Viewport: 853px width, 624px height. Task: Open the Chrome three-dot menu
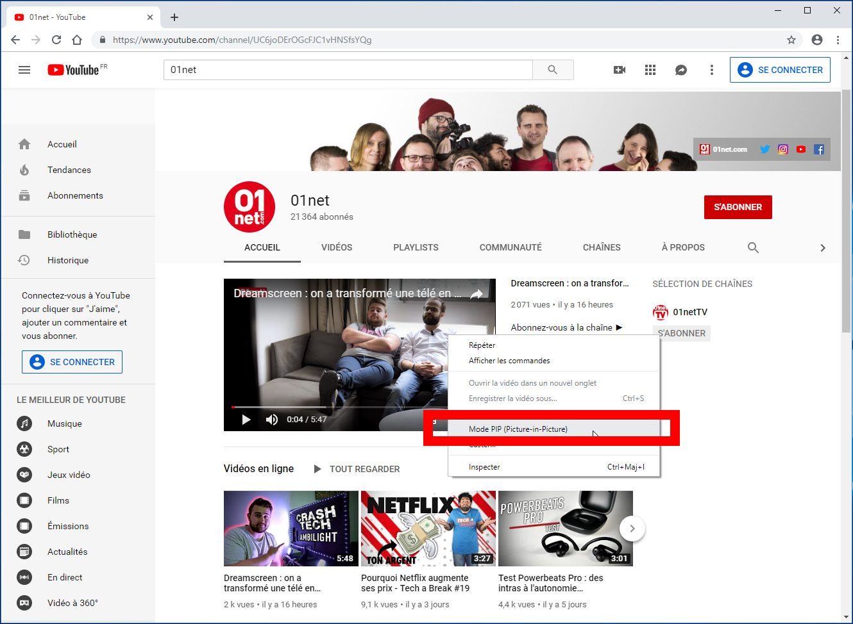click(x=838, y=40)
